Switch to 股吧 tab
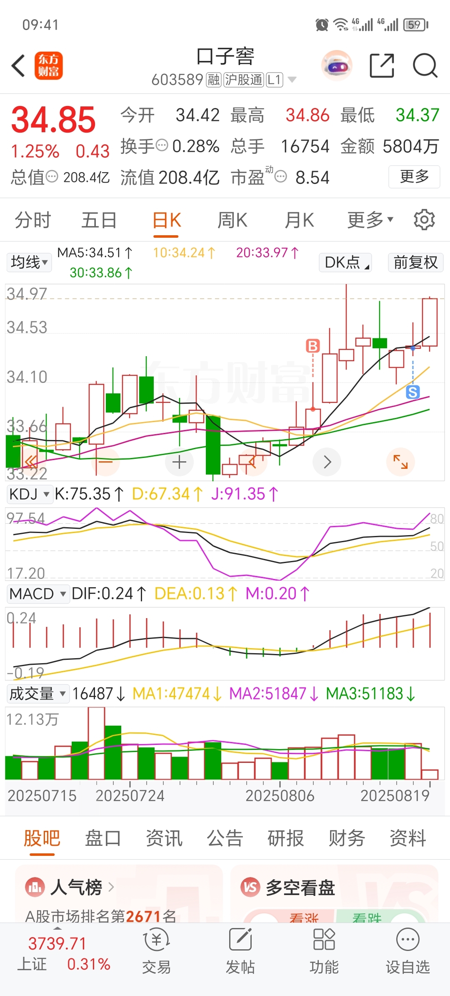 click(x=42, y=838)
